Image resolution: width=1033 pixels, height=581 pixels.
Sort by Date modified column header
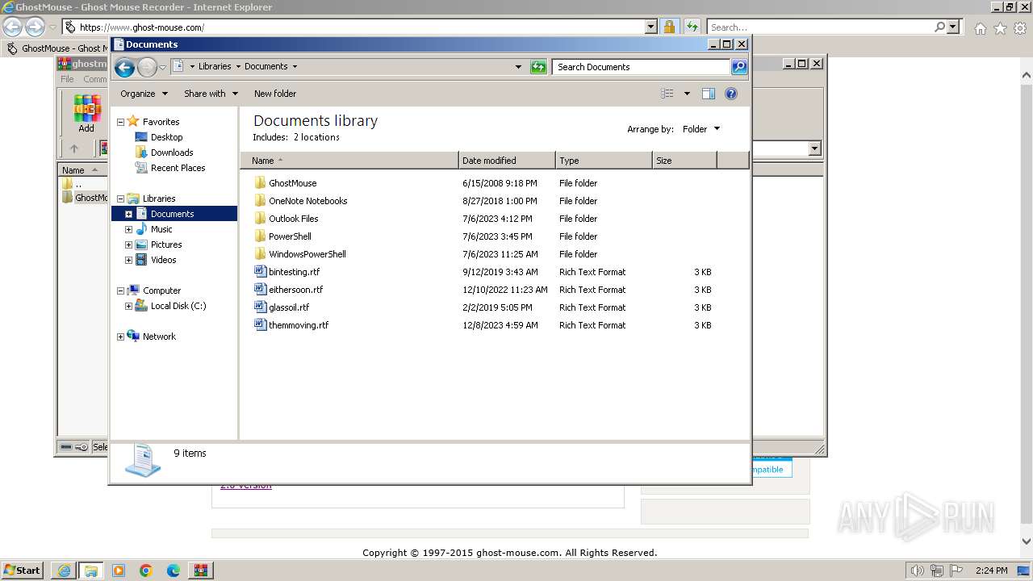point(507,161)
